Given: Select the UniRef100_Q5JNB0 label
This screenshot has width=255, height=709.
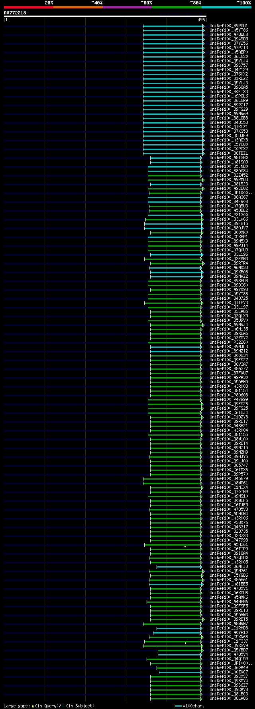Looking at the screenshot, I should 229,167.
